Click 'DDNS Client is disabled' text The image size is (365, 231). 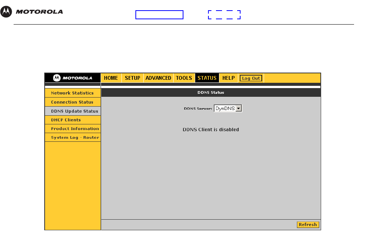pyautogui.click(x=211, y=130)
